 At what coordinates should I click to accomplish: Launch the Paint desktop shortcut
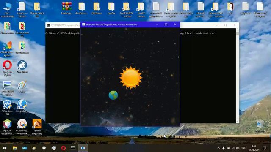point(22,87)
